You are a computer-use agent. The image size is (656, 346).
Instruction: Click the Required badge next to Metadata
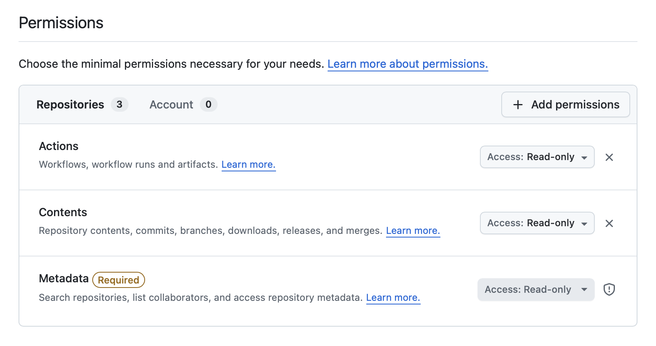click(x=118, y=280)
